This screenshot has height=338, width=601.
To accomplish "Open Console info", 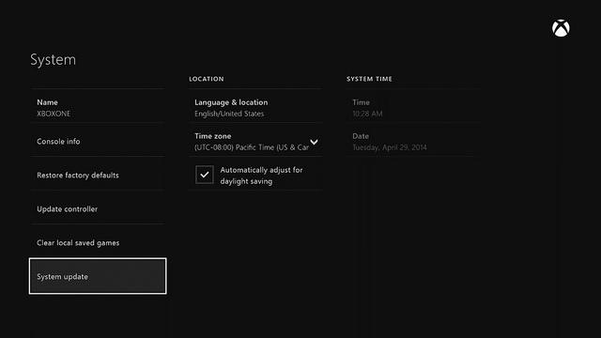I will tap(98, 141).
